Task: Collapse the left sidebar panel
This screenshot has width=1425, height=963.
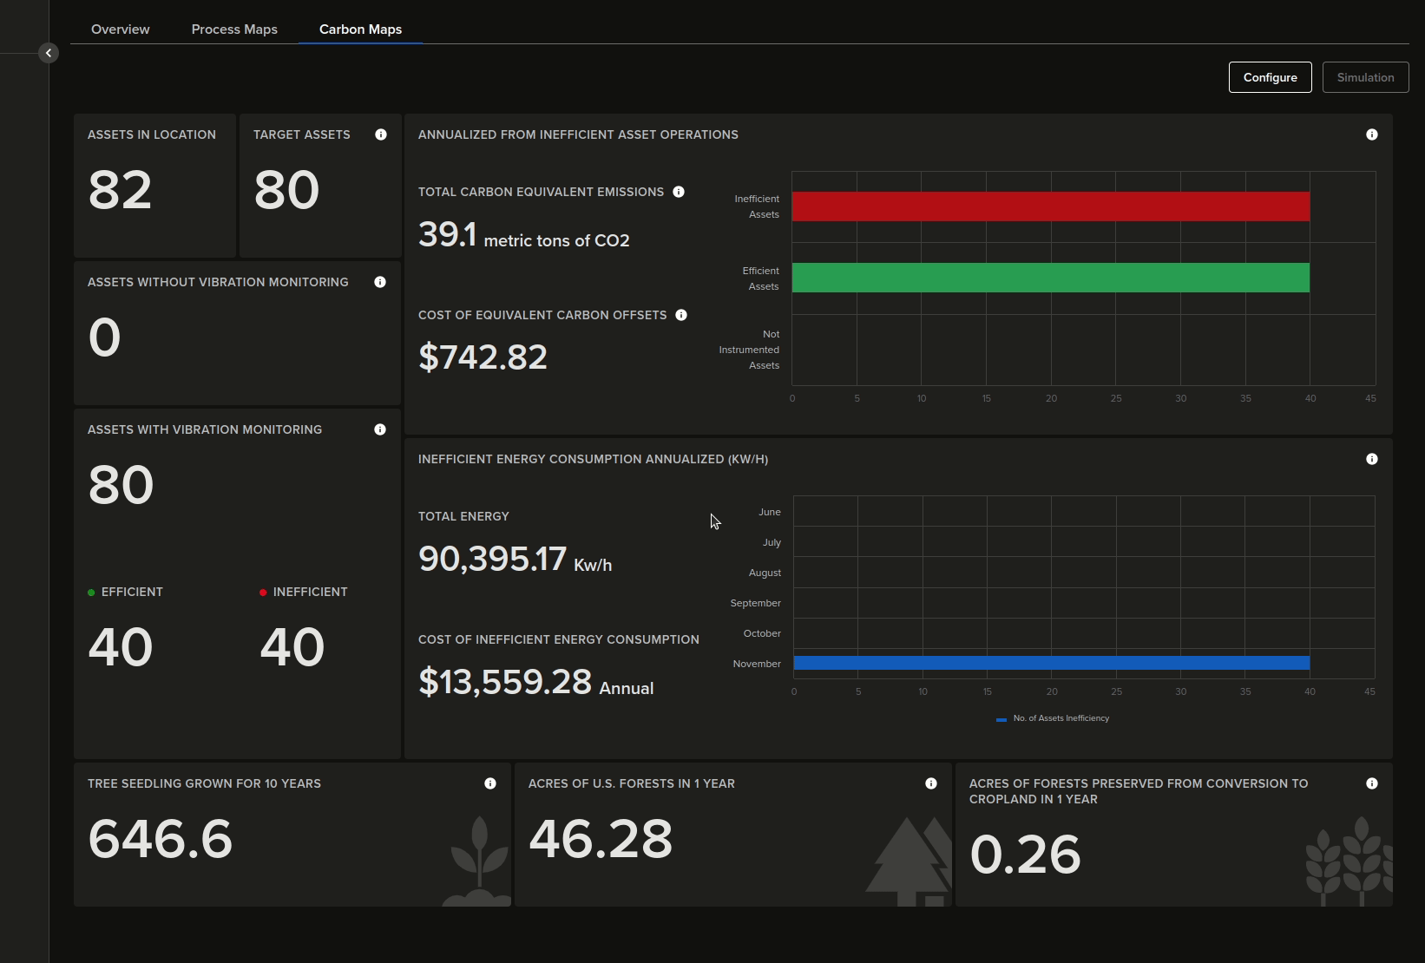Action: 49,52
